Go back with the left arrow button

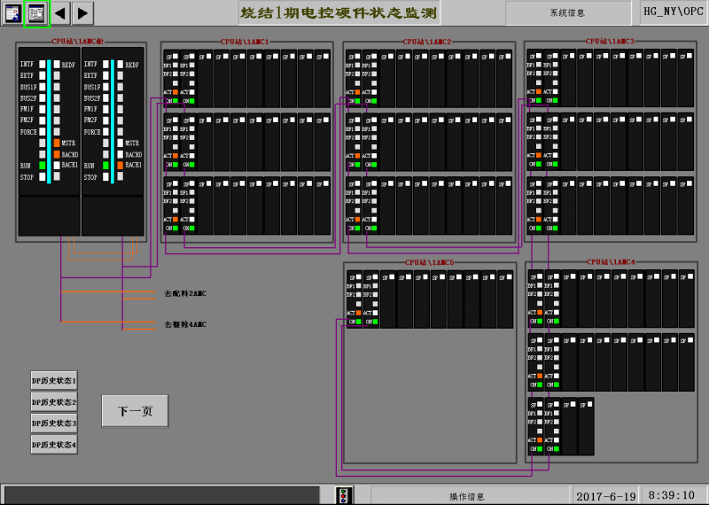tap(59, 12)
